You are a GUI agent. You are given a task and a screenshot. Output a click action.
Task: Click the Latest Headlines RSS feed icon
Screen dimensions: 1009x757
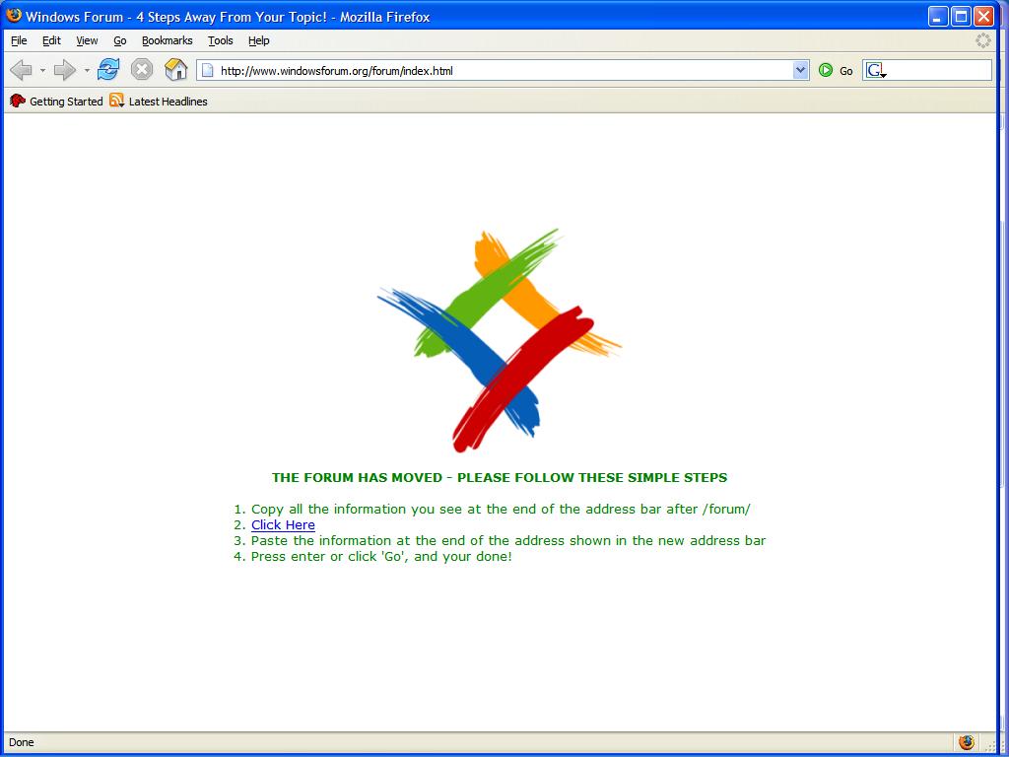[116, 101]
